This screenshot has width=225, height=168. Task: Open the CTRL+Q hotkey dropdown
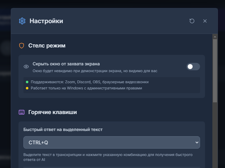click(112, 142)
